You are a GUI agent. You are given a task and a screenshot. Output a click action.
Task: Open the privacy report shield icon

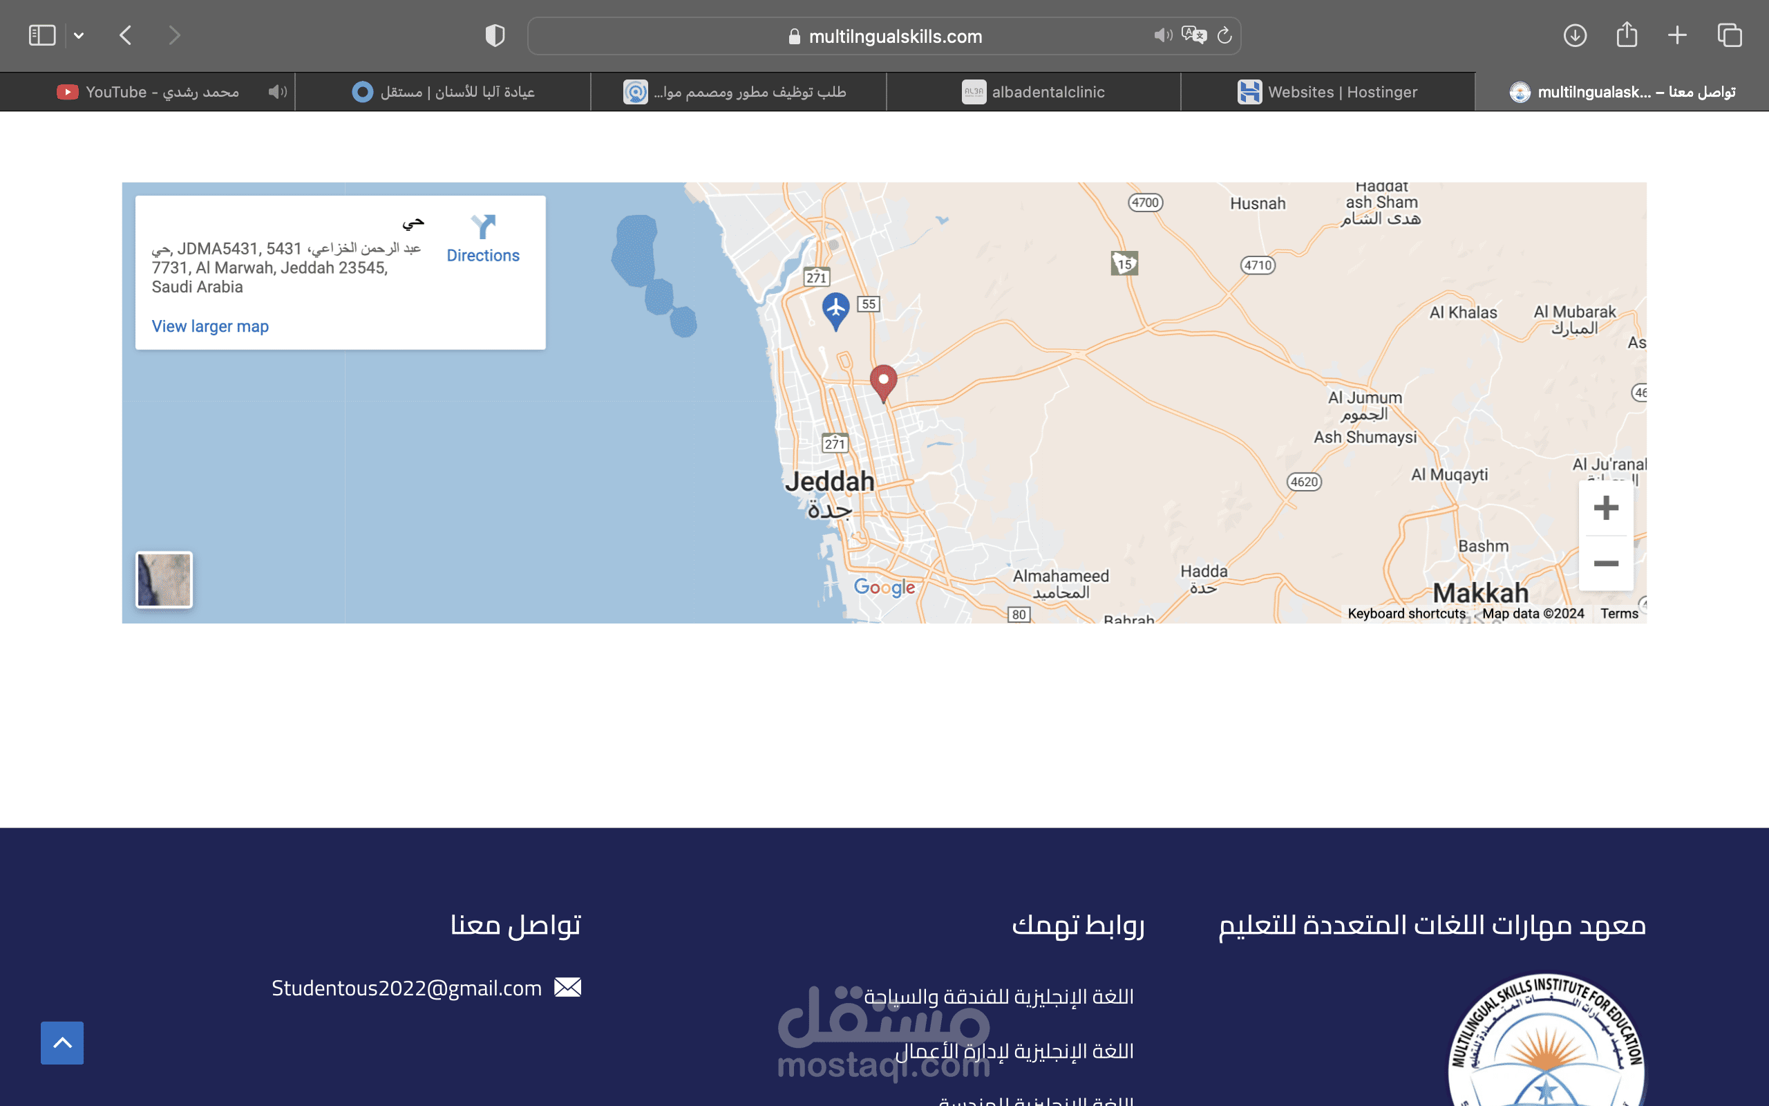[495, 35]
